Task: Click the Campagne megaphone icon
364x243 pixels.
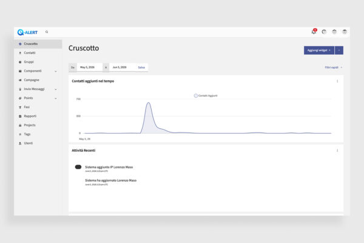Action: coord(20,80)
